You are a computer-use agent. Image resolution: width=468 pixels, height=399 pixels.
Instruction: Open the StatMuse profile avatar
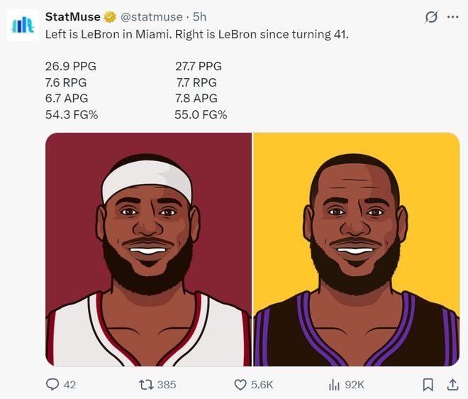[x=23, y=25]
